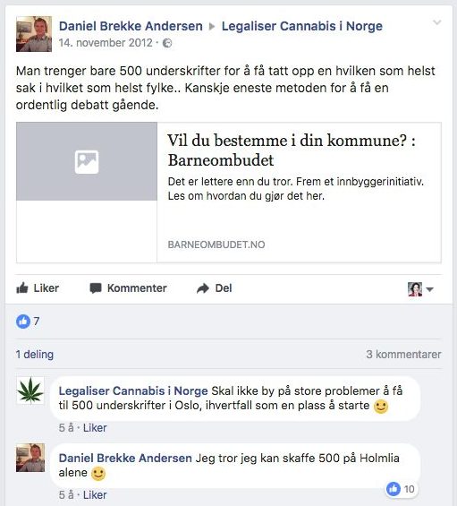457x506 pixels.
Task: Open the Vil du bestemme i din kommune article
Action: (x=292, y=150)
